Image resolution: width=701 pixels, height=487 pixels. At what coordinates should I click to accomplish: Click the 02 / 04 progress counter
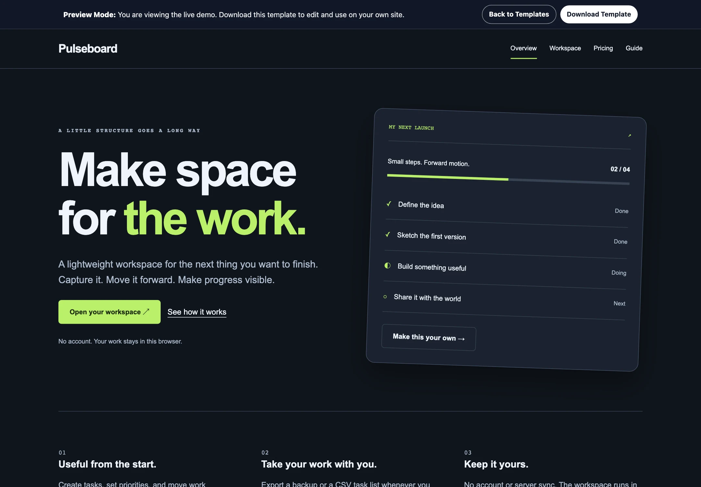(x=620, y=169)
